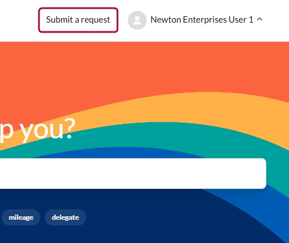Click the Submit a request button
This screenshot has width=289, height=243.
coord(78,20)
